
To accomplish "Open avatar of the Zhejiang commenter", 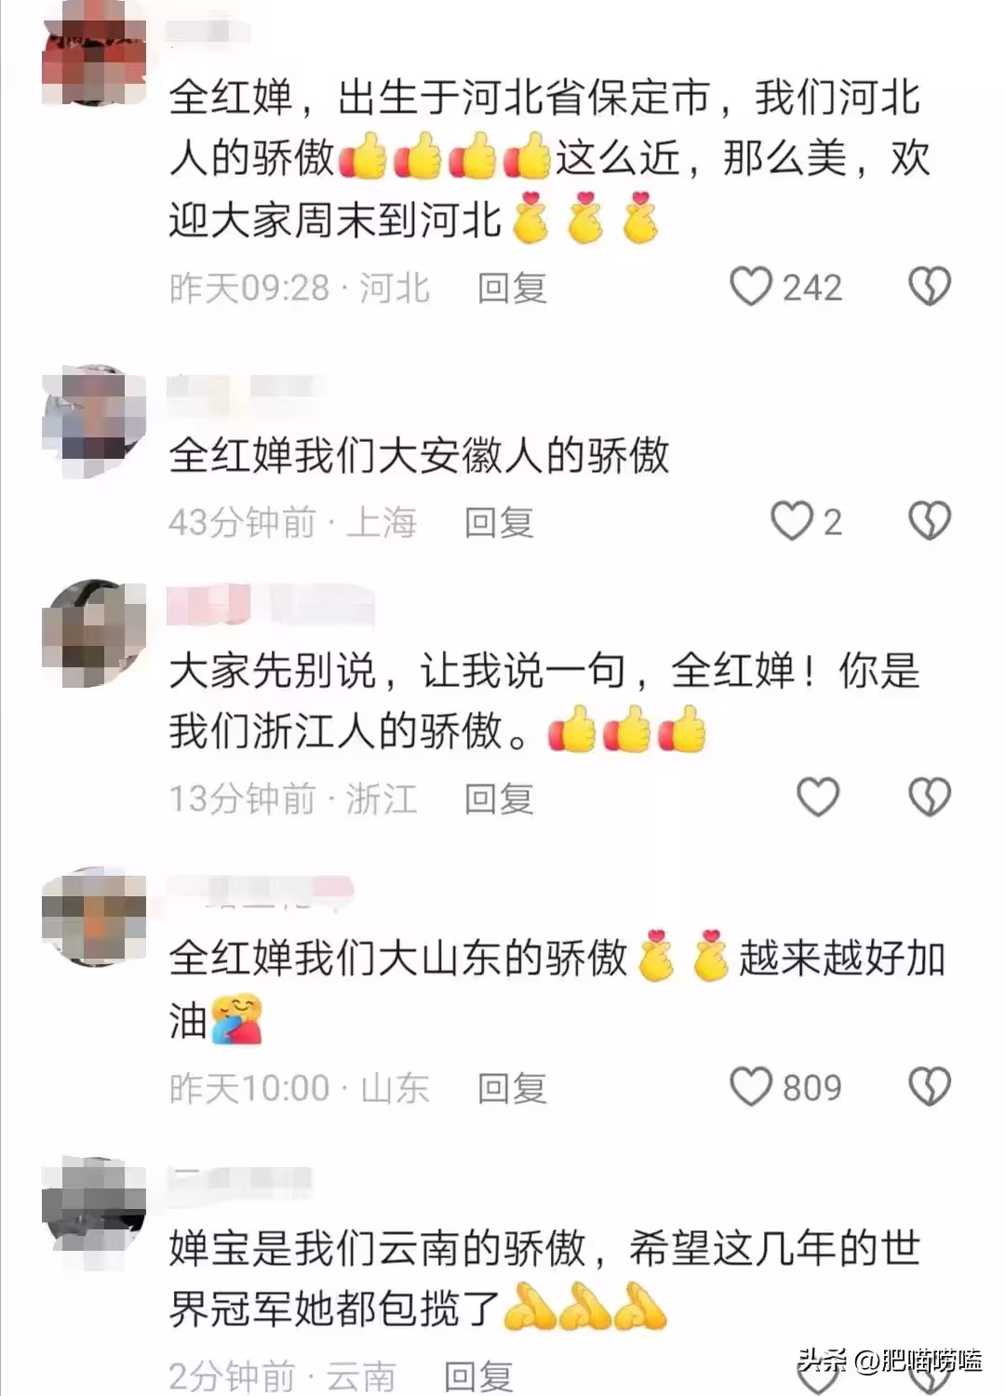I will (94, 634).
